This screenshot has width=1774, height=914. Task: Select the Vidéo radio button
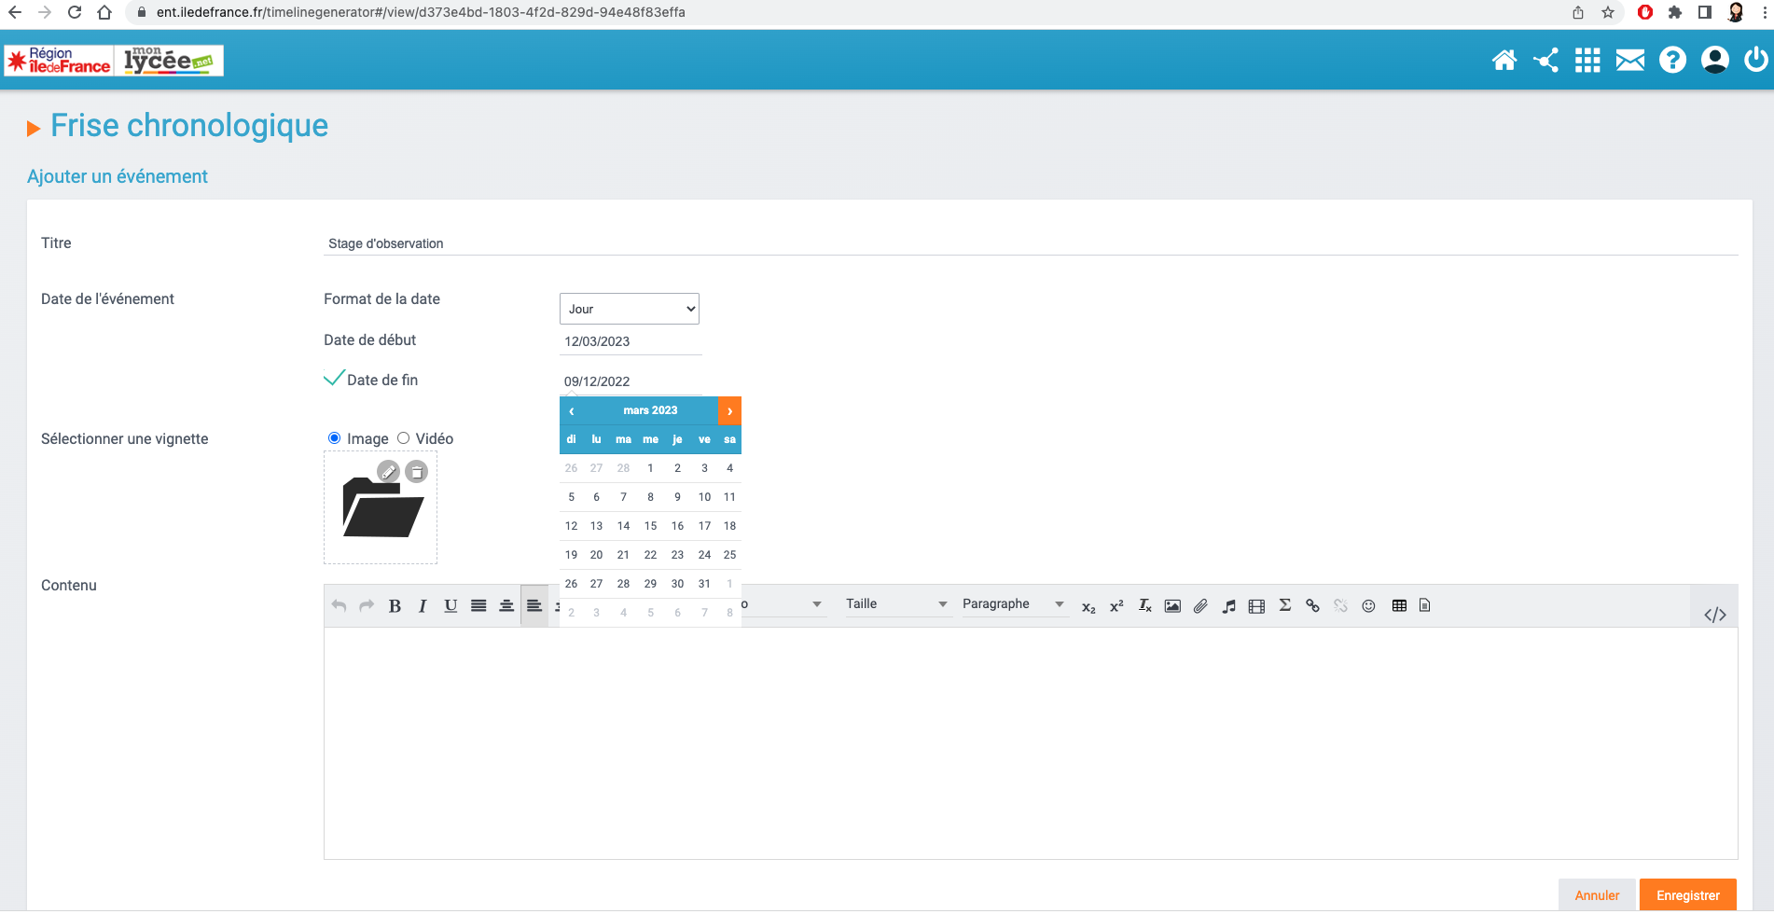[x=404, y=438]
